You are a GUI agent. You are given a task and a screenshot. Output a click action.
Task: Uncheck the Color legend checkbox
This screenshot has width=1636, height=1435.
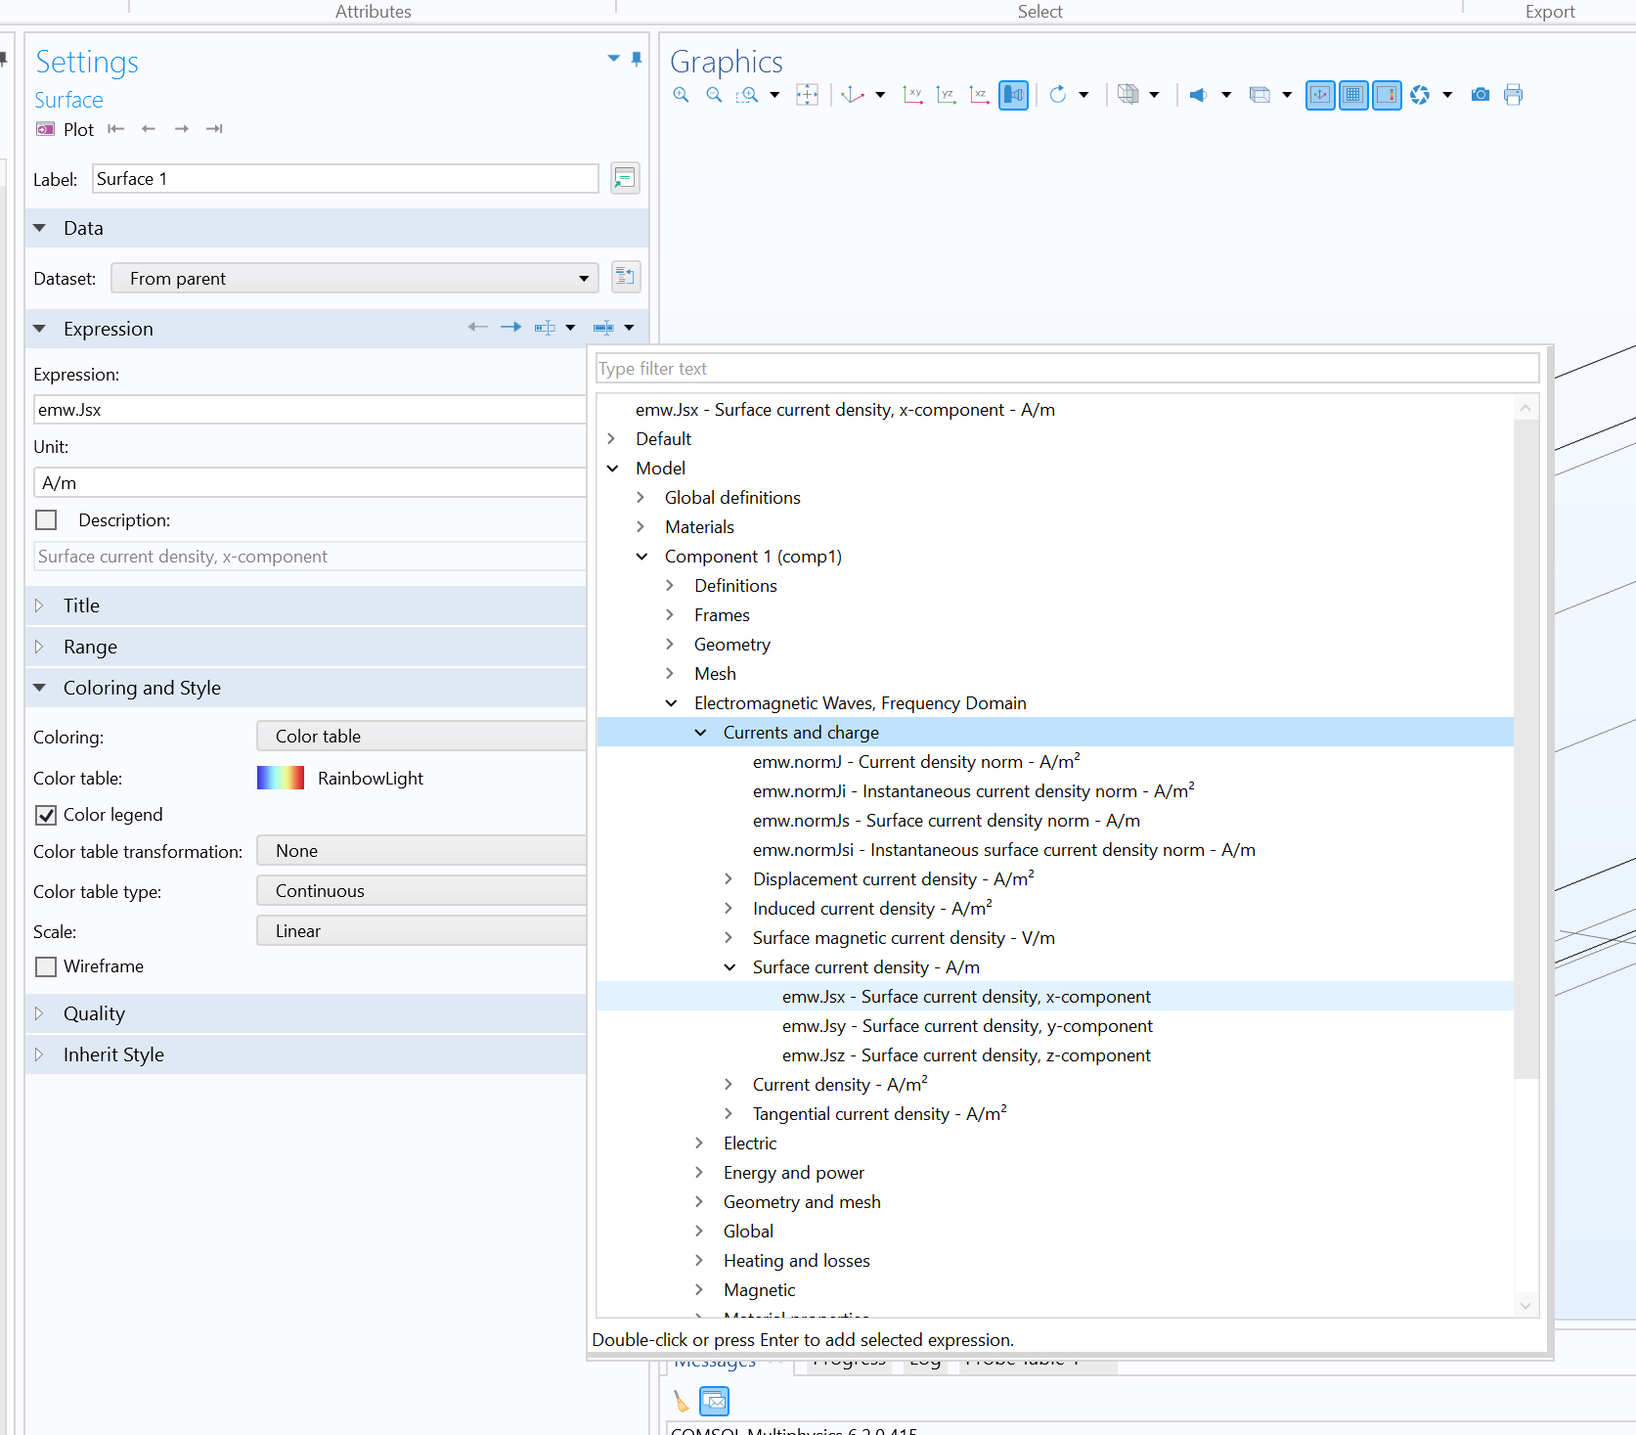click(x=46, y=815)
